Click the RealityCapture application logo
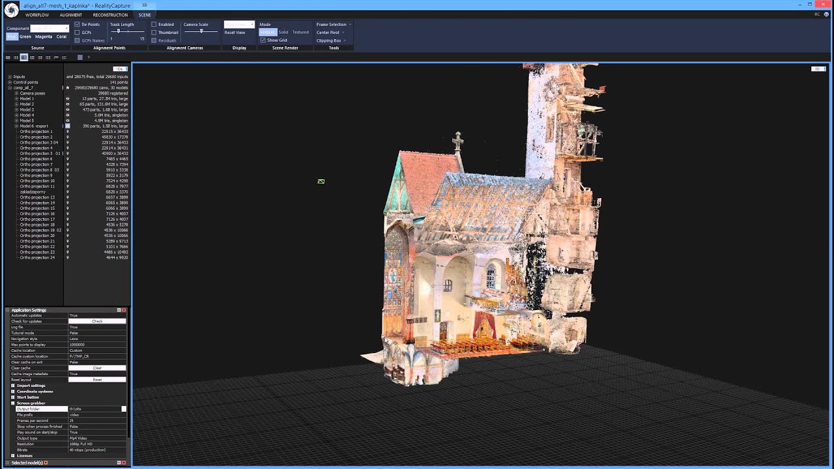The image size is (834, 469). (11, 9)
